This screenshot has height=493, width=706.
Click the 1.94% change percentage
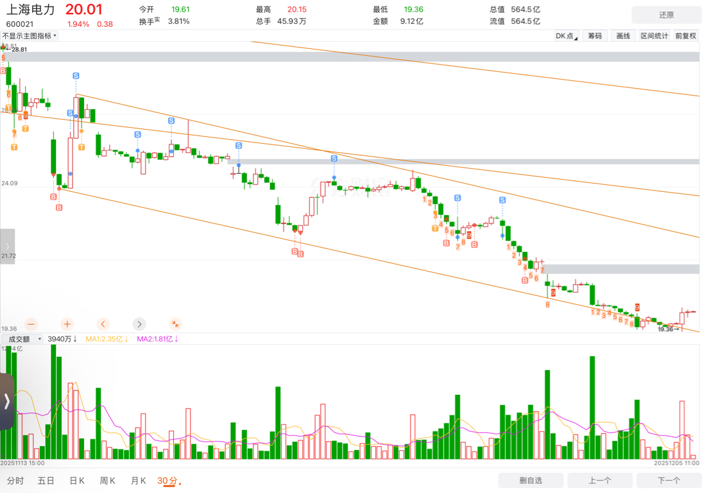coord(78,24)
